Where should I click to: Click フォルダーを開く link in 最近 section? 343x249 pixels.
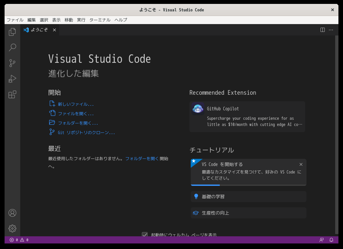click(x=142, y=159)
